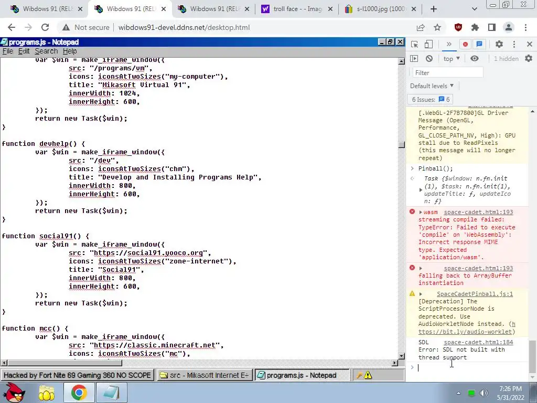This screenshot has height=403, width=537.
Task: Close the DevTools panel
Action: point(530,44)
